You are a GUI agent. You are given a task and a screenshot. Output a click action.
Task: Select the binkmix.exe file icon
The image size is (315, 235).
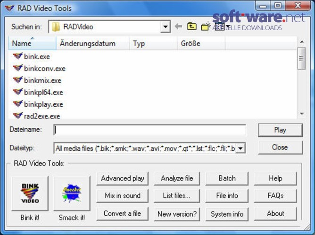(18, 80)
